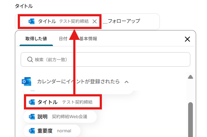Select タイトル テスト契約締結 from the value list
Screen dimensions: 207x137
coord(63,102)
